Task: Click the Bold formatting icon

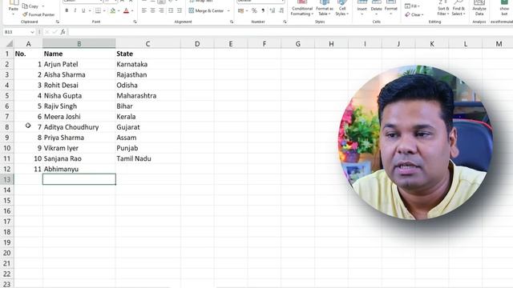Action: [67, 10]
